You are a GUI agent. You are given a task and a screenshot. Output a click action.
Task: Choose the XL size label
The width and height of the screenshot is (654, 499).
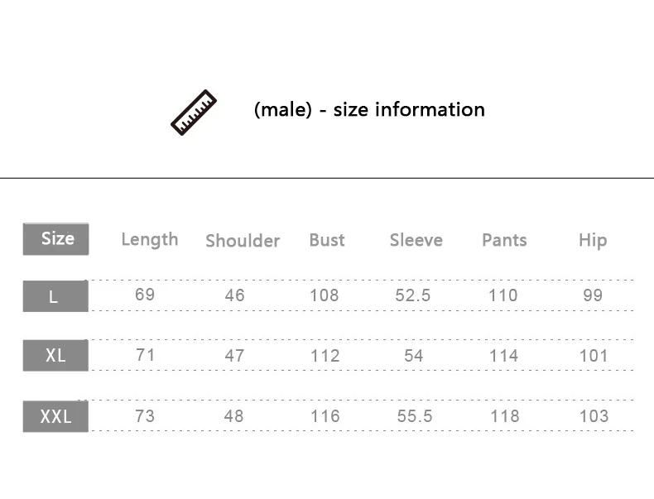55,356
